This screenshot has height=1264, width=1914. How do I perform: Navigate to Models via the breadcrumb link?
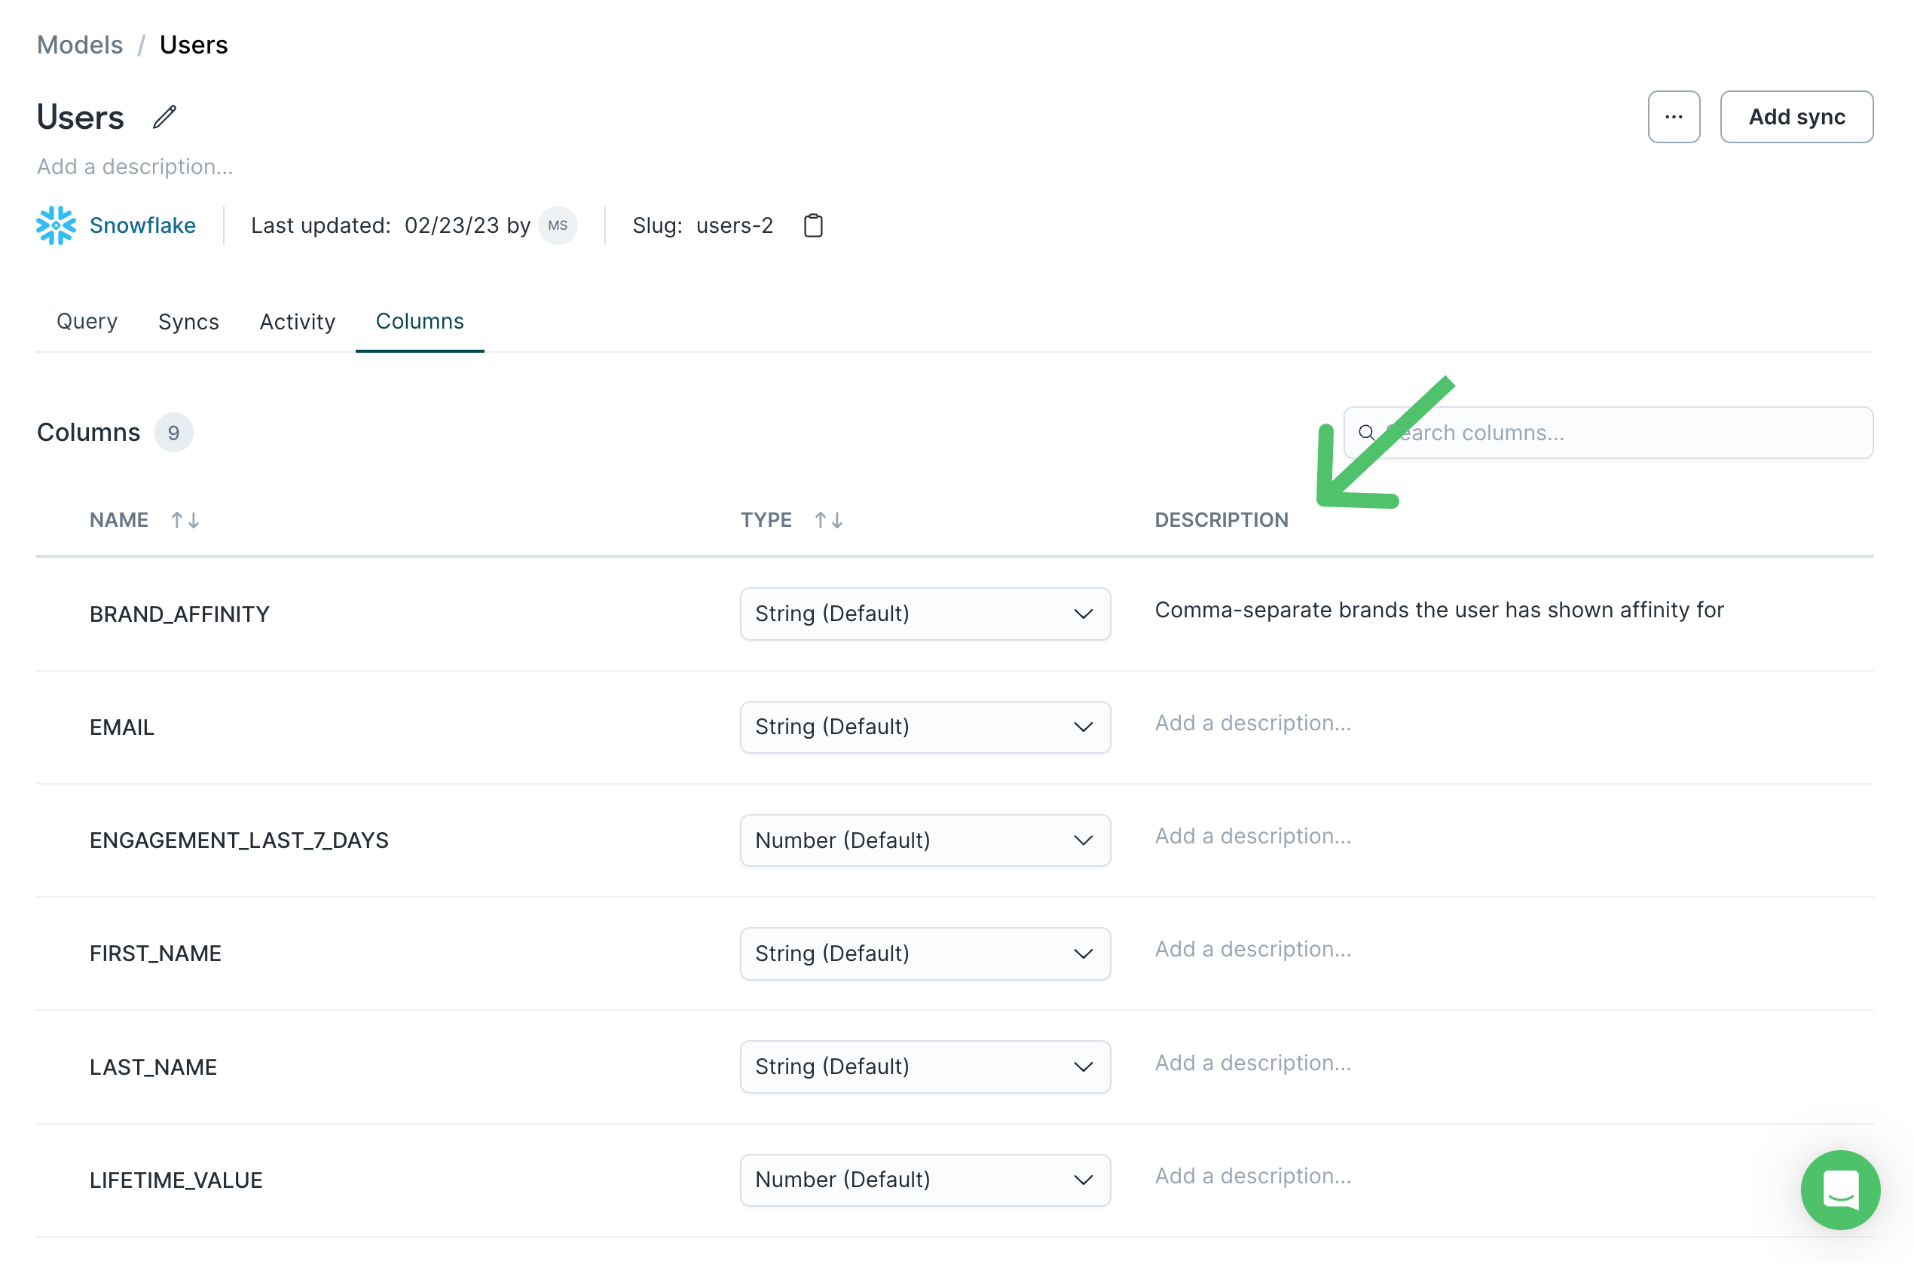79,44
